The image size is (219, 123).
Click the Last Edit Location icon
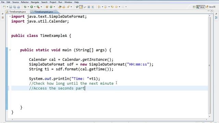112,7
